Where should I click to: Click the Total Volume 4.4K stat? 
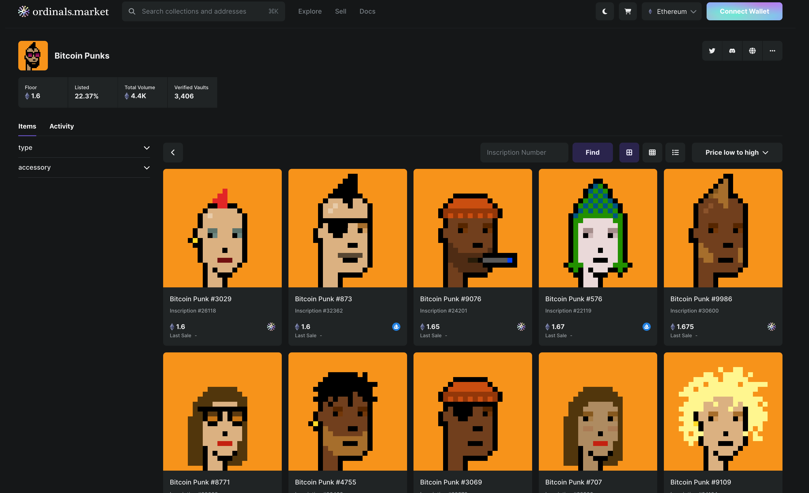(x=143, y=92)
